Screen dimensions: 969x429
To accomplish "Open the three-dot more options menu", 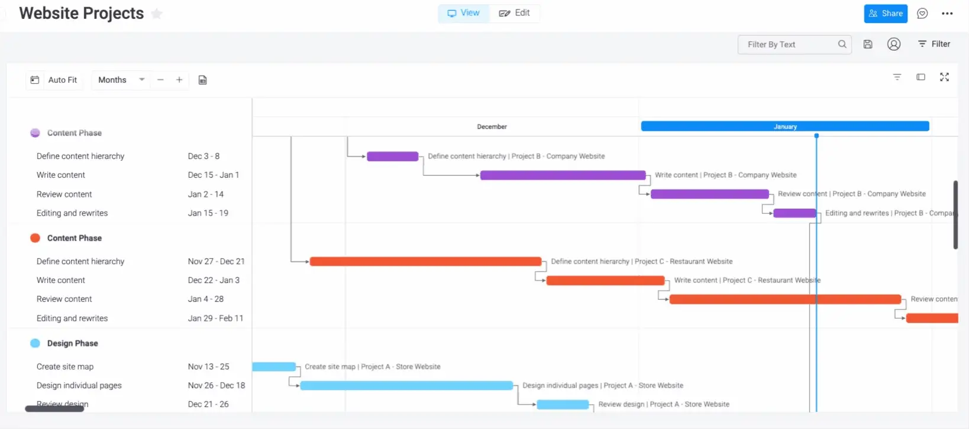I will pyautogui.click(x=947, y=14).
